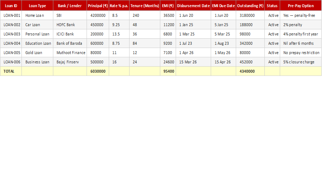The height and width of the screenshot is (179, 322).
Task: Click the Loan Type header cell
Action: pos(37,5)
